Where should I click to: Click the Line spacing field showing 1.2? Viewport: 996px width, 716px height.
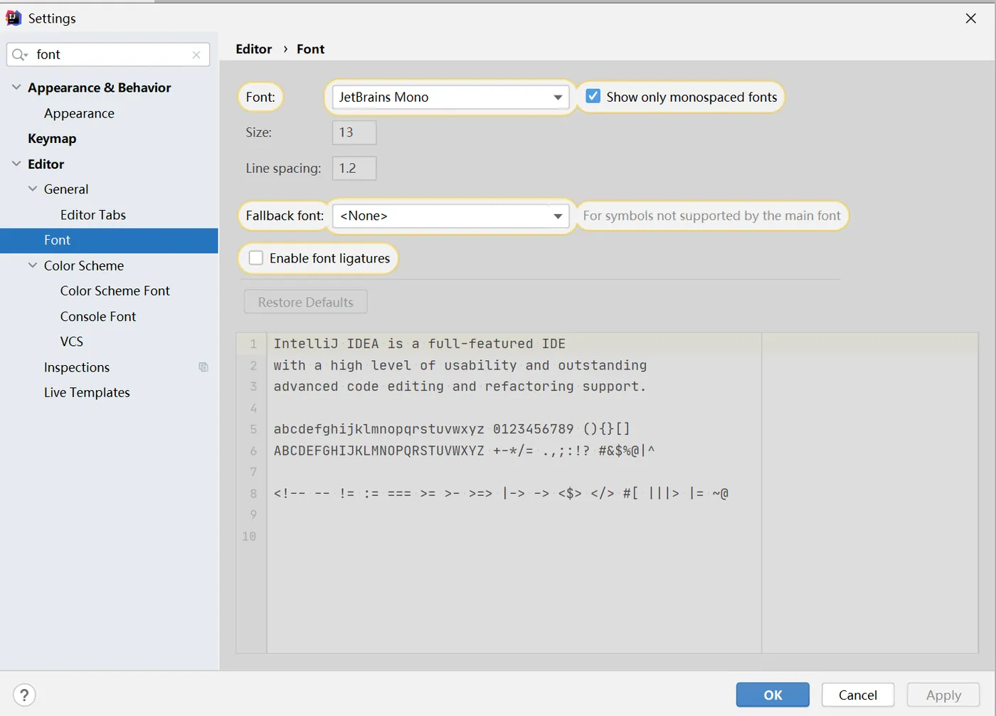[354, 169]
